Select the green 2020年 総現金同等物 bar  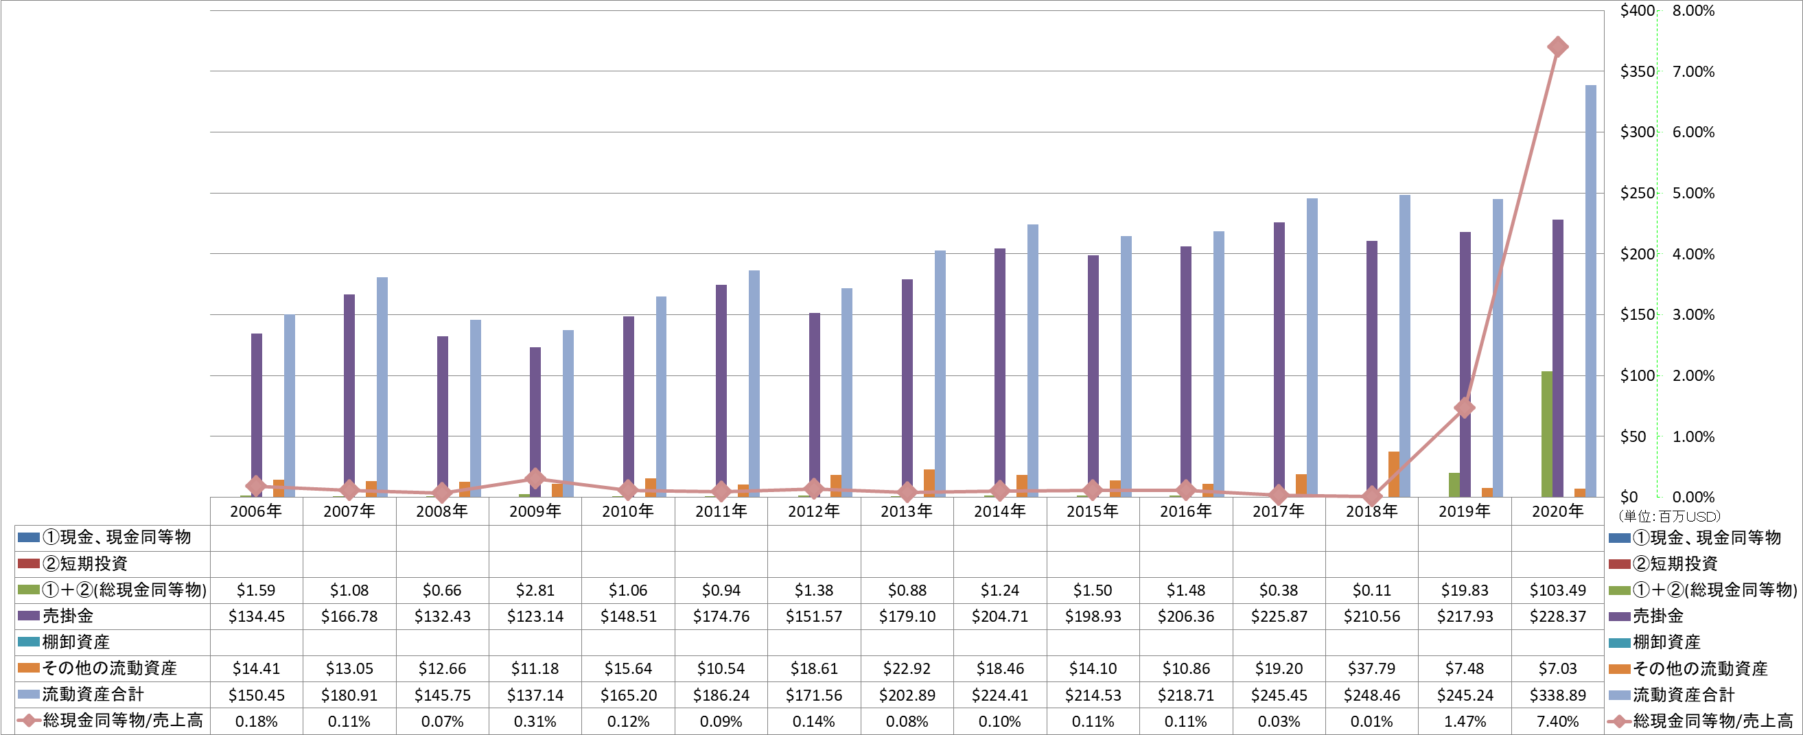1547,434
